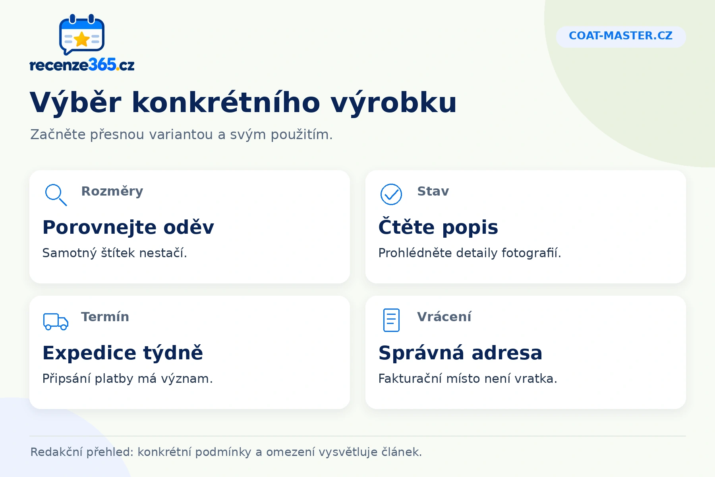Click the footer note starting "Redakční přehled"

click(x=226, y=452)
